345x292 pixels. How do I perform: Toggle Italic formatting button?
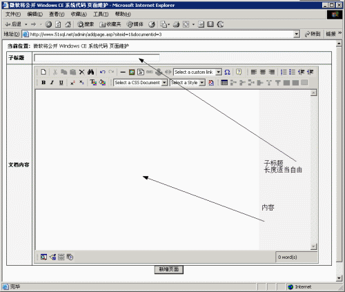point(52,82)
